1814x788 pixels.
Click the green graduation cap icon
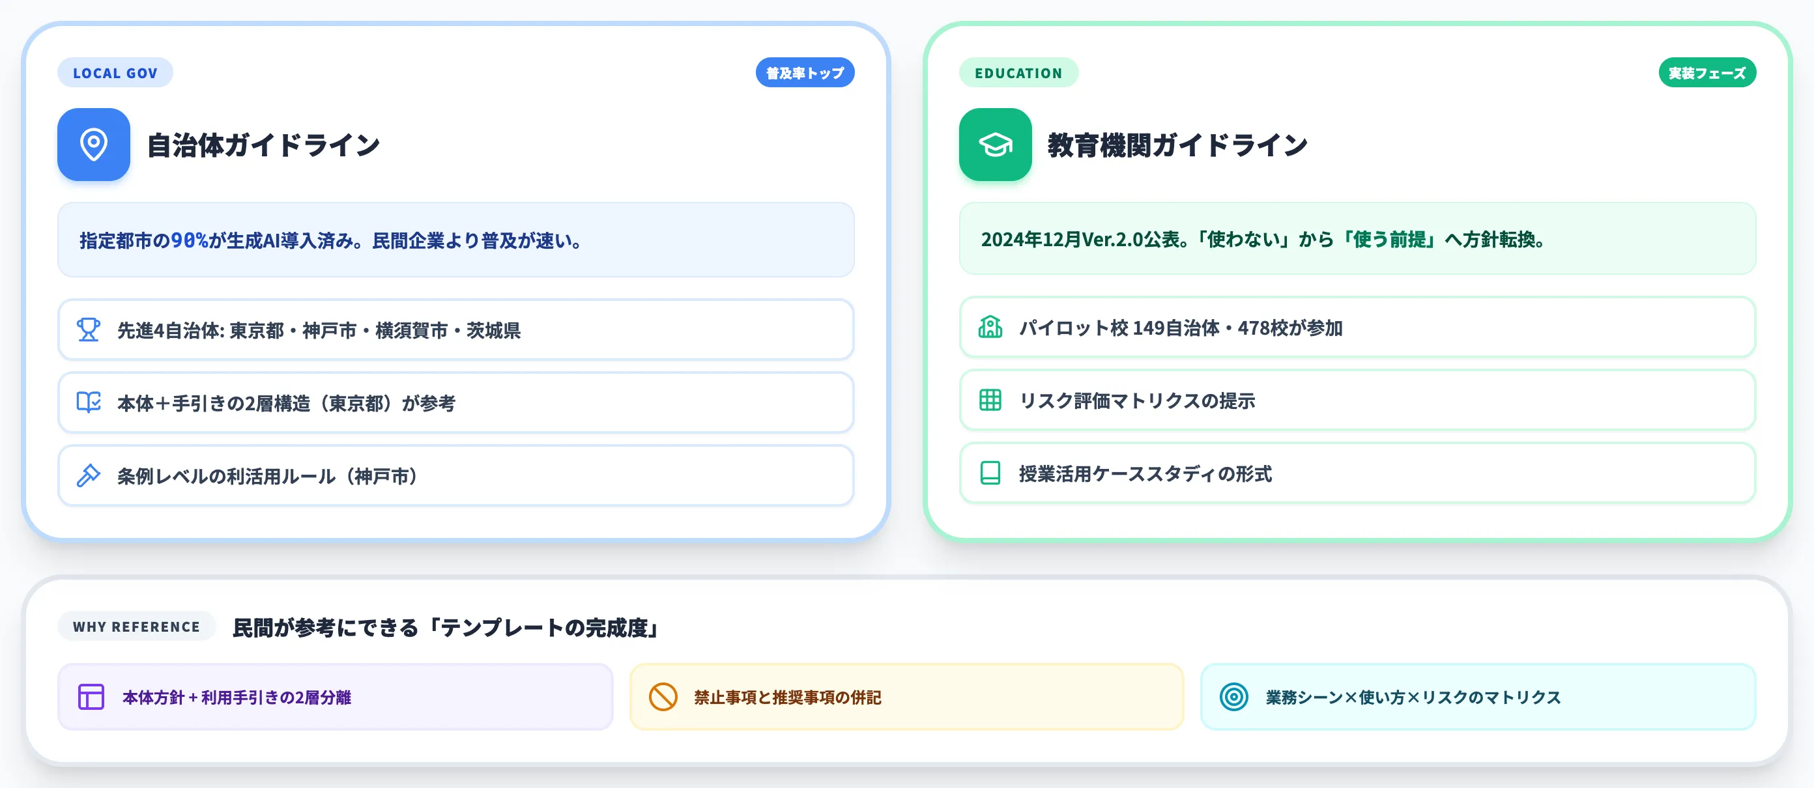pyautogui.click(x=995, y=144)
